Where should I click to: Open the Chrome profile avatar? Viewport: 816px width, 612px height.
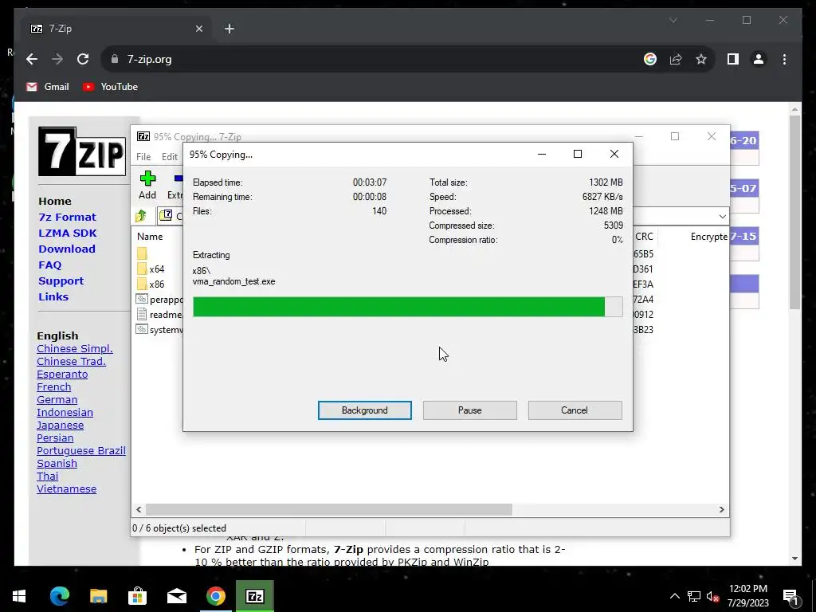coord(759,59)
